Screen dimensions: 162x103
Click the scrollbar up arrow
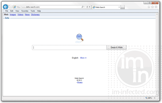tap(157, 14)
